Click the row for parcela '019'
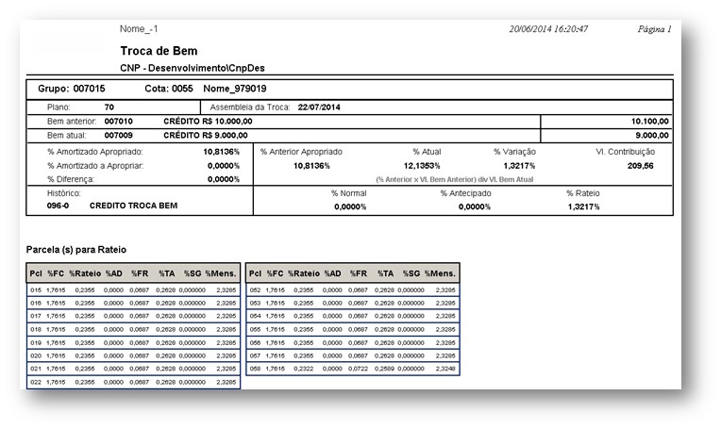 133,342
